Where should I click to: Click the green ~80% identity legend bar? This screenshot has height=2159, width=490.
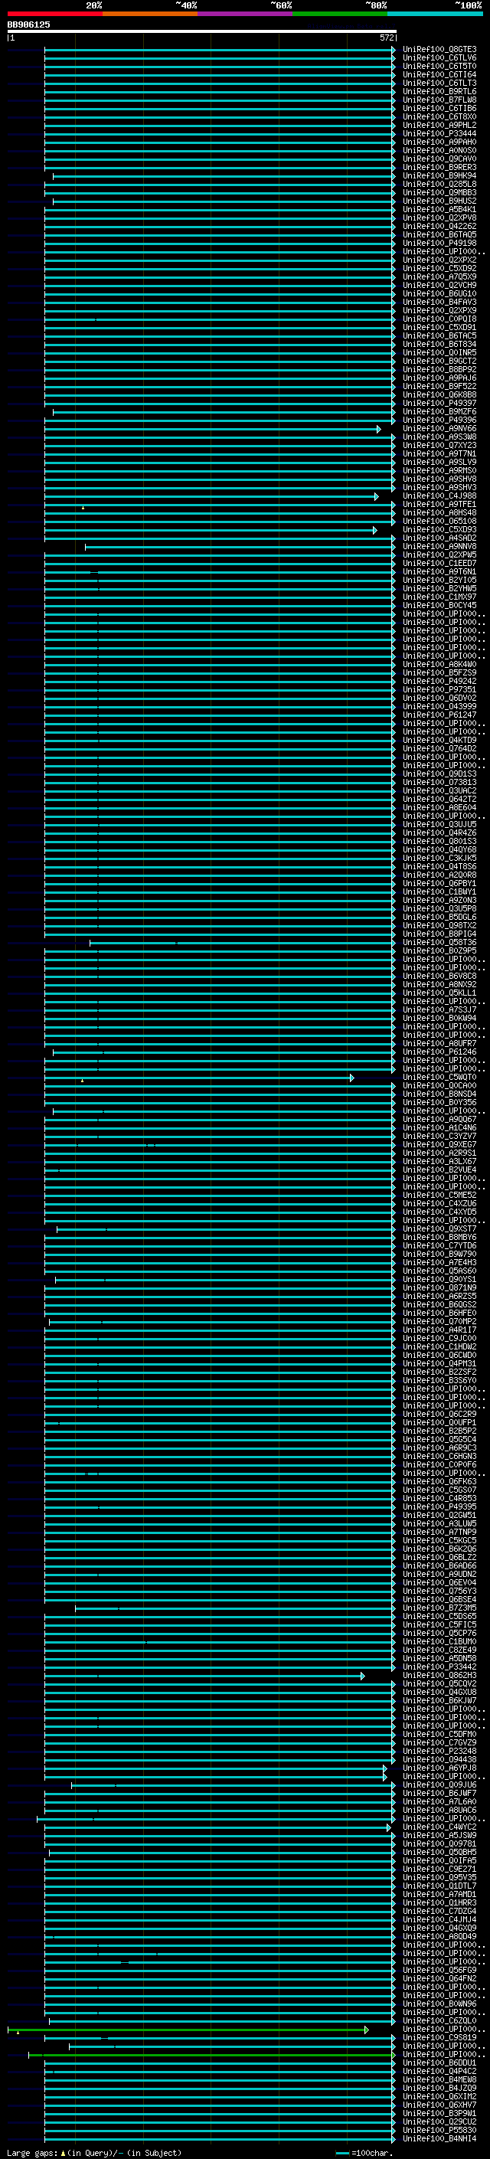click(340, 15)
